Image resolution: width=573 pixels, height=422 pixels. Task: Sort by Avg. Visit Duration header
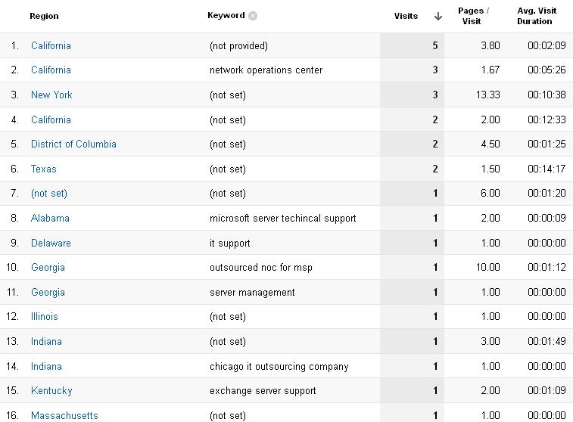537,16
